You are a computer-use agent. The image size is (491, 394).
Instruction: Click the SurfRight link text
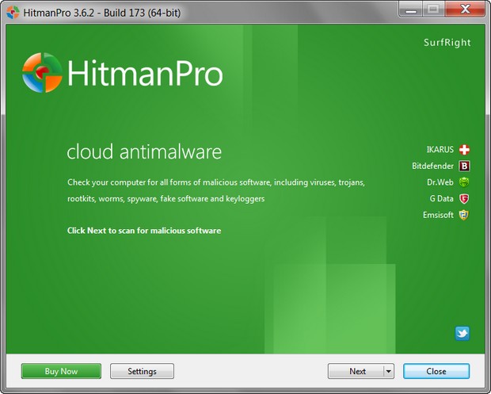[x=447, y=42]
